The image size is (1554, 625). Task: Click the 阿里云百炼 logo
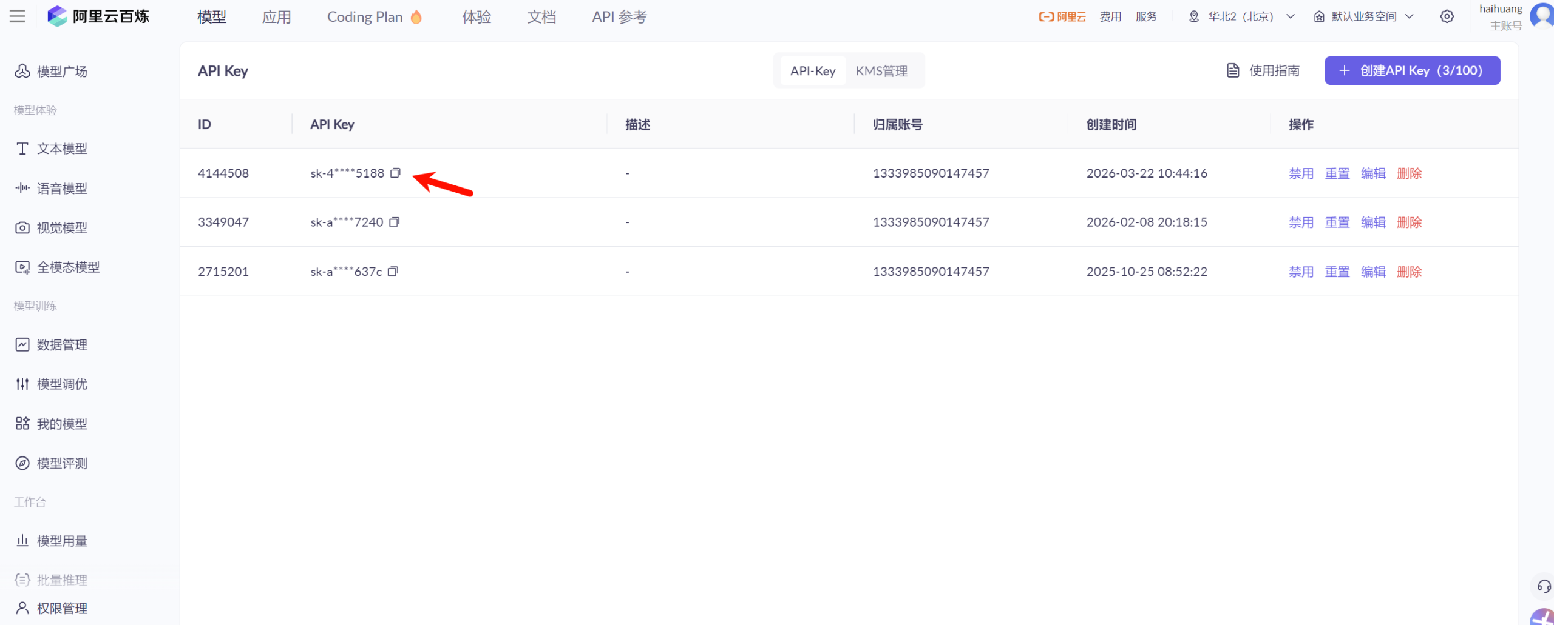pos(99,16)
